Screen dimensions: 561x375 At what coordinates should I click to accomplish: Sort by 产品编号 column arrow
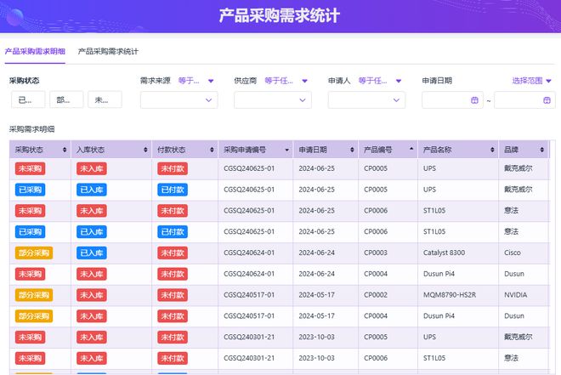point(411,149)
